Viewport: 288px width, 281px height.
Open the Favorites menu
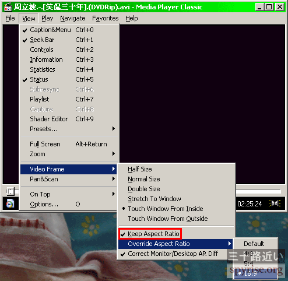point(106,18)
